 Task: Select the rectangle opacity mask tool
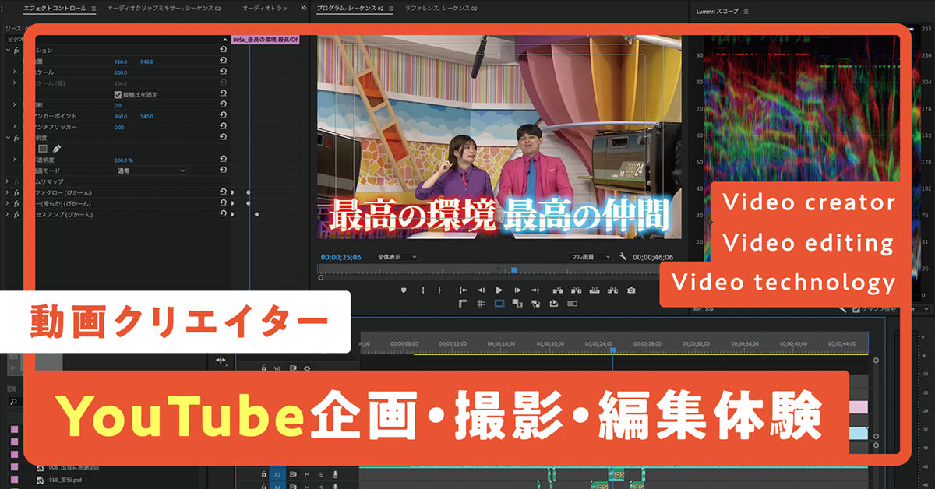[x=44, y=149]
